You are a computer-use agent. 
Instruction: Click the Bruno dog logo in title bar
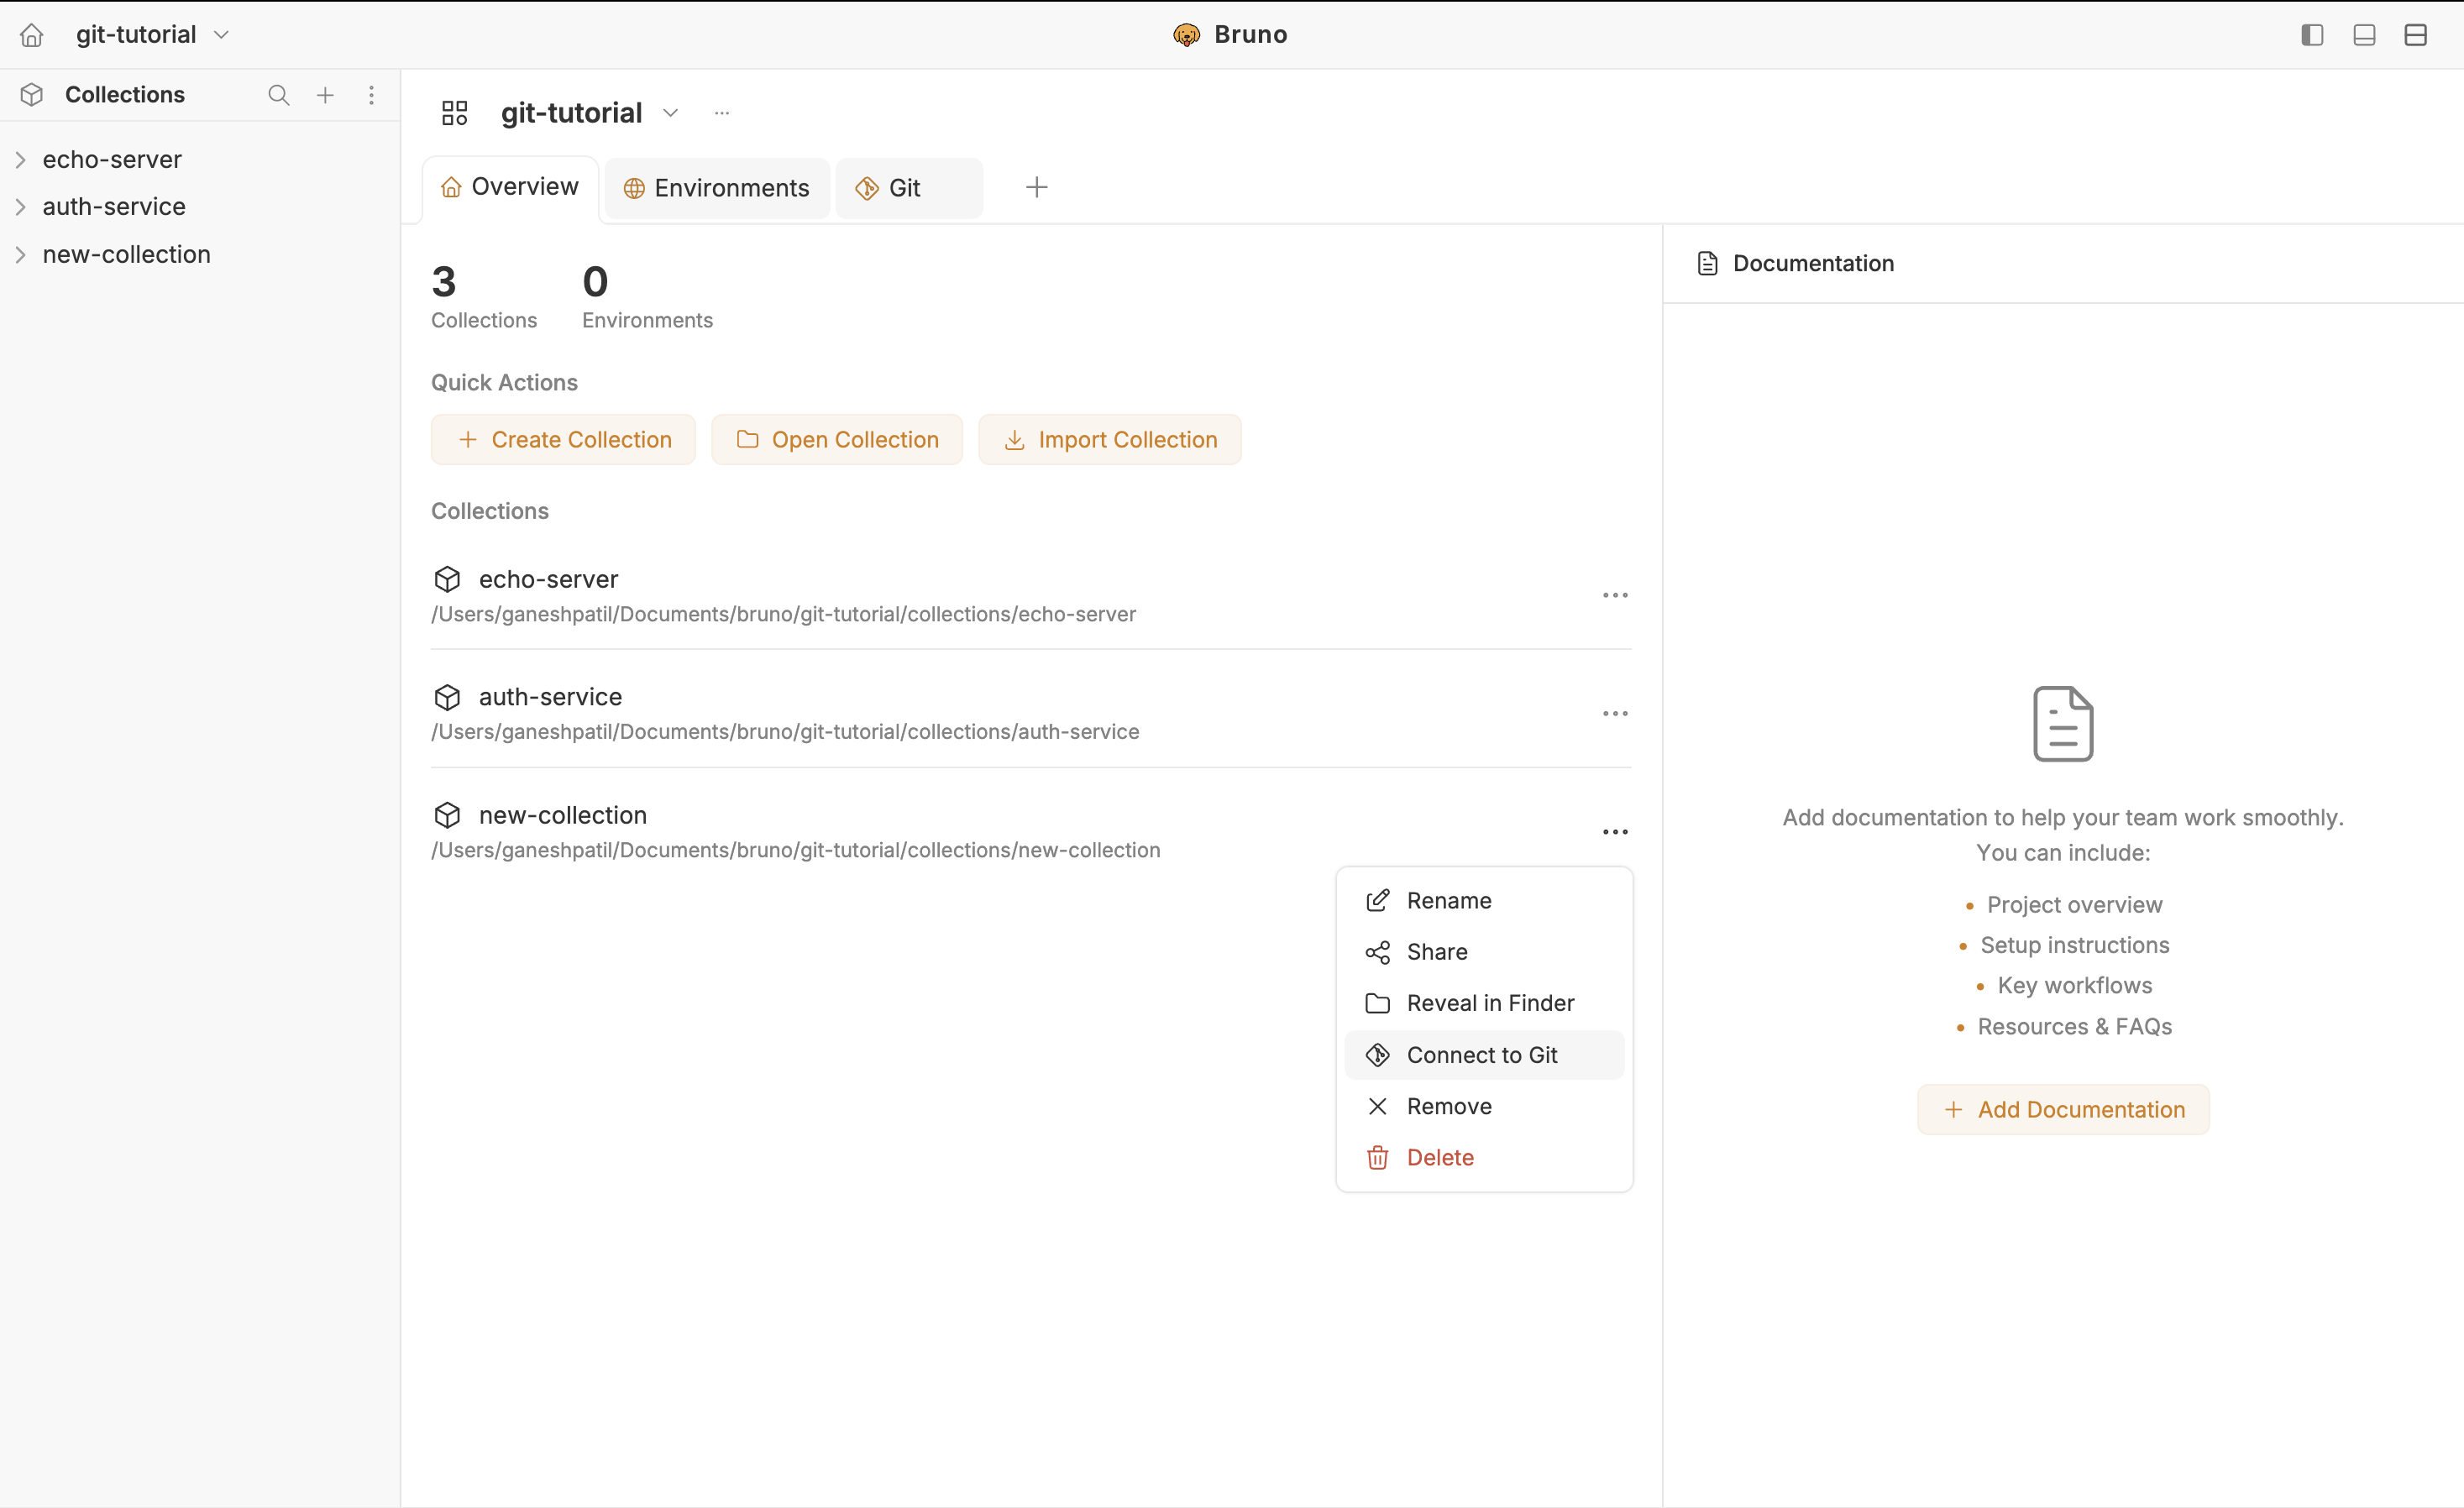[x=1186, y=35]
